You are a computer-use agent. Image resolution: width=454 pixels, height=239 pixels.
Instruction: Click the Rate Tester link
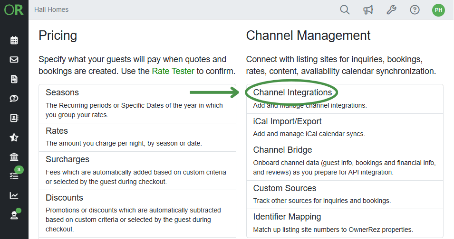point(173,72)
